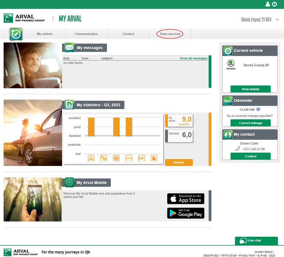The width and height of the screenshot is (284, 257).
Task: Open the user profile icon in top bar
Action: [x=267, y=4]
